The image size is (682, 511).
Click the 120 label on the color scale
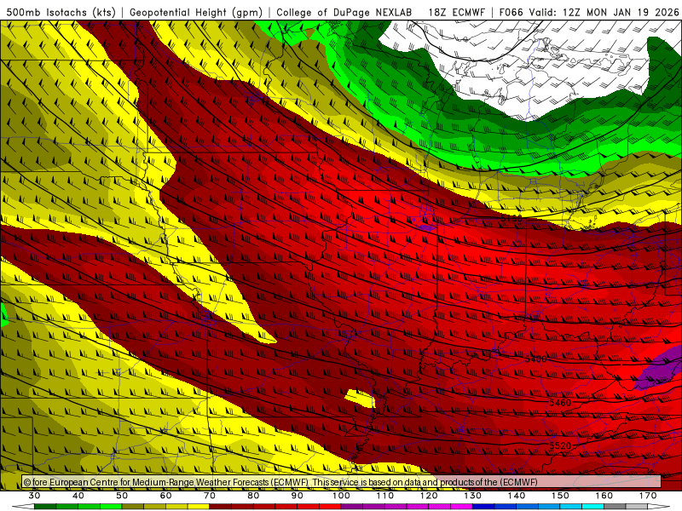pyautogui.click(x=429, y=496)
